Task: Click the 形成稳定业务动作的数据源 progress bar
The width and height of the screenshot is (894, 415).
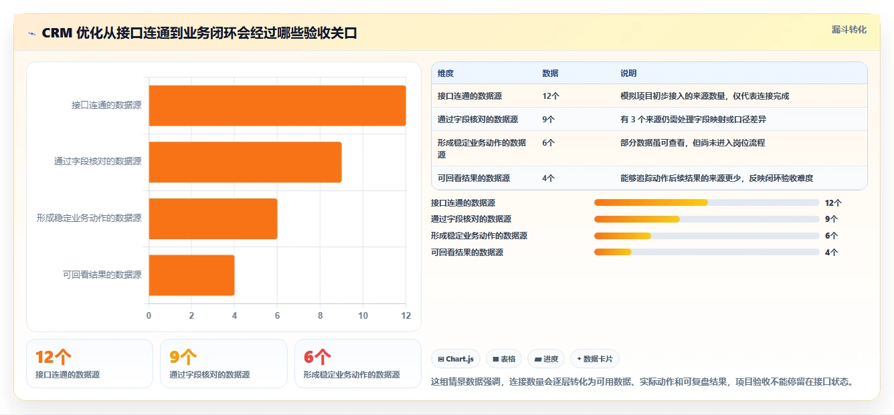Action: 707,236
